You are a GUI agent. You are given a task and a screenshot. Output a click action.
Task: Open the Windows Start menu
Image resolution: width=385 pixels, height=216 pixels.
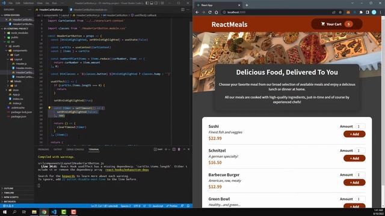tap(5, 212)
